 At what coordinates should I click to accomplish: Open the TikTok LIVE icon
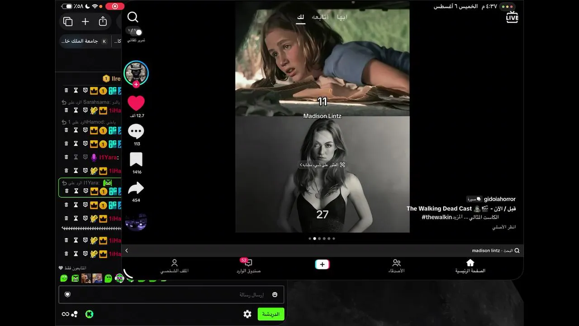[x=512, y=17]
